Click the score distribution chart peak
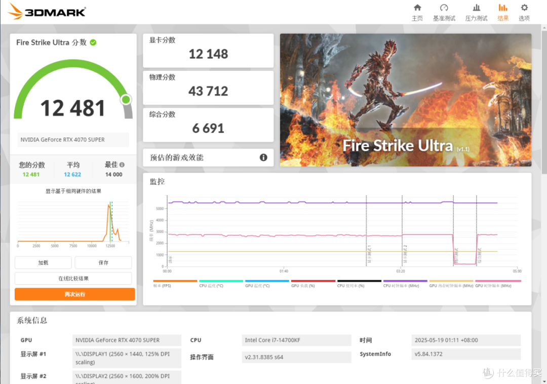The height and width of the screenshot is (384, 547). [x=109, y=205]
